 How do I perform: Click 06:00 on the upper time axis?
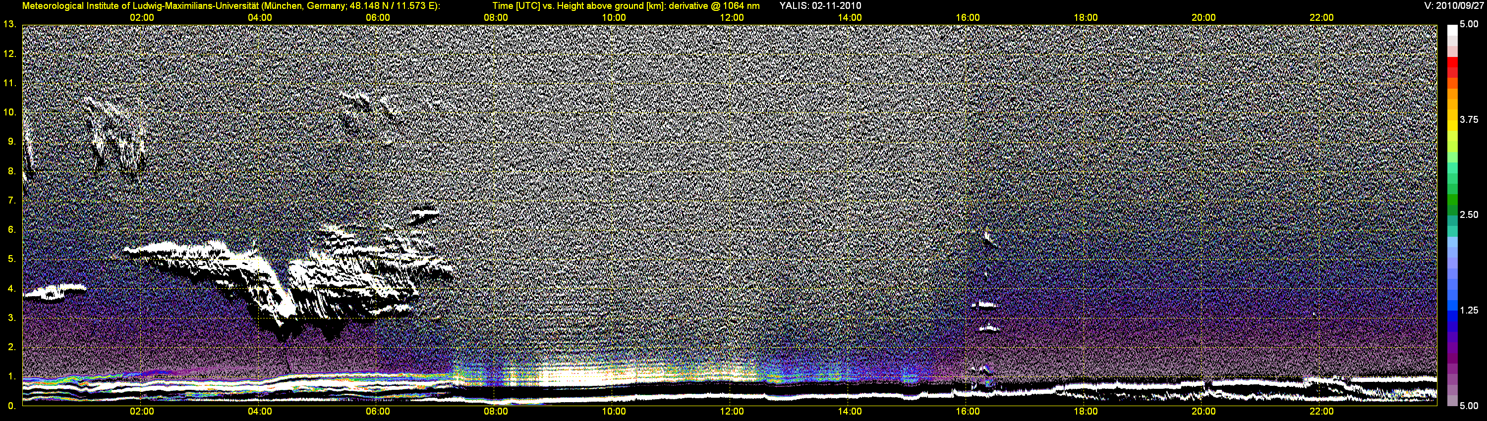[x=378, y=17]
